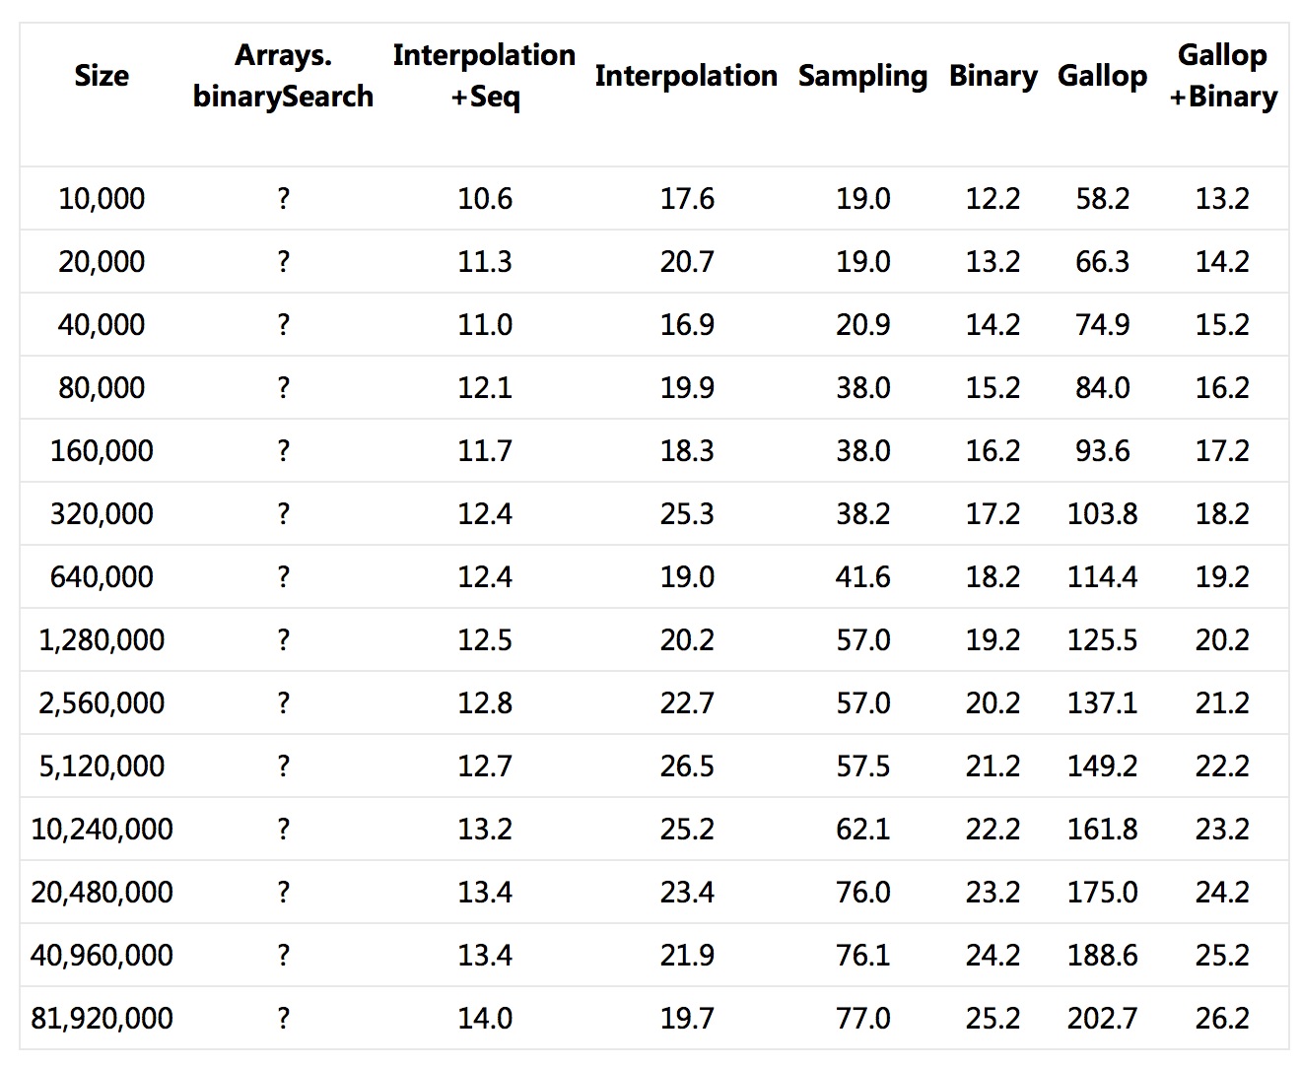Click the Gallop+Binary column header
This screenshot has height=1066, width=1301.
[1222, 76]
